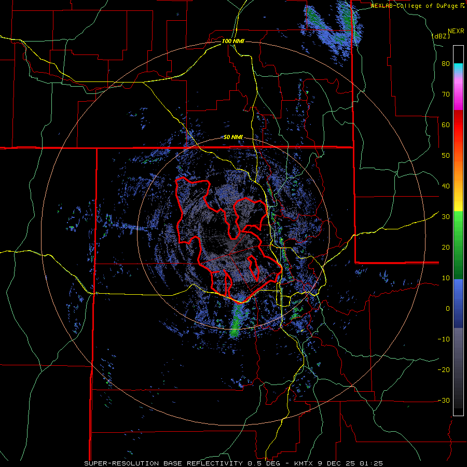The image size is (467, 467).
Task: Click the -10 dBZ scale value
Action: [444, 339]
